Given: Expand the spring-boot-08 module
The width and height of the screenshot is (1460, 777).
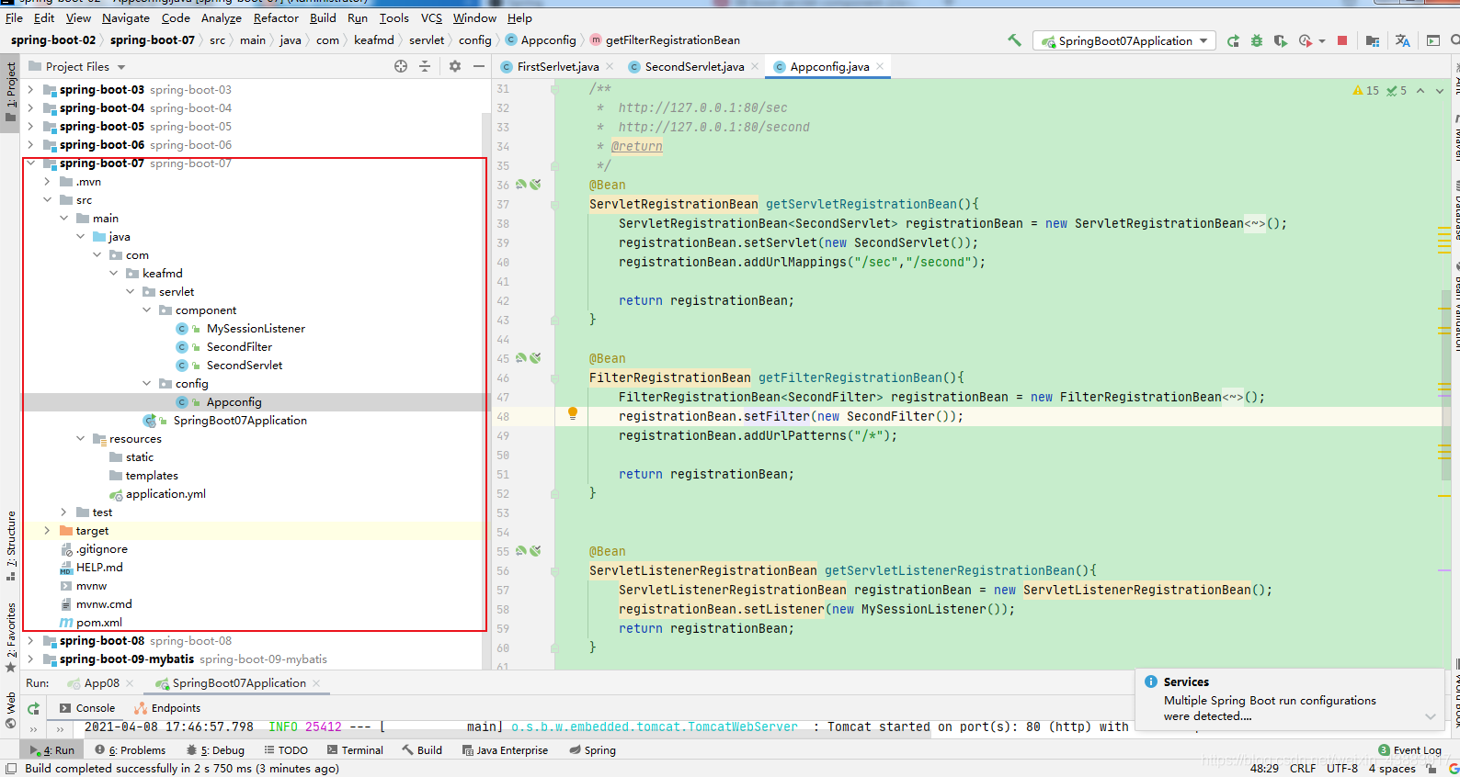Looking at the screenshot, I should click(x=30, y=641).
